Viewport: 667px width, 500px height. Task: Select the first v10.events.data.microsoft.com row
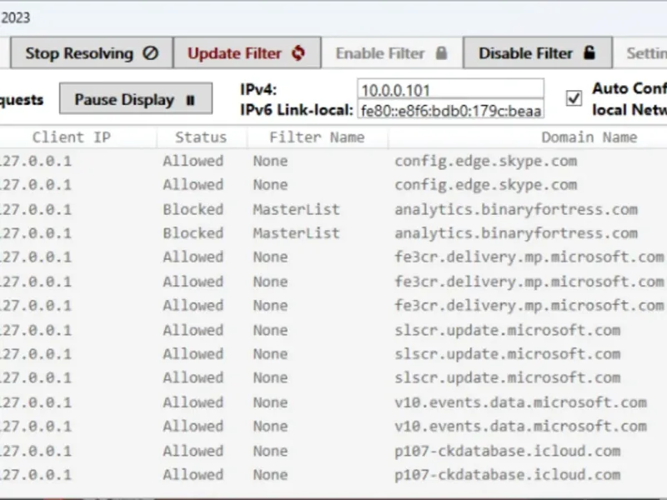point(520,402)
